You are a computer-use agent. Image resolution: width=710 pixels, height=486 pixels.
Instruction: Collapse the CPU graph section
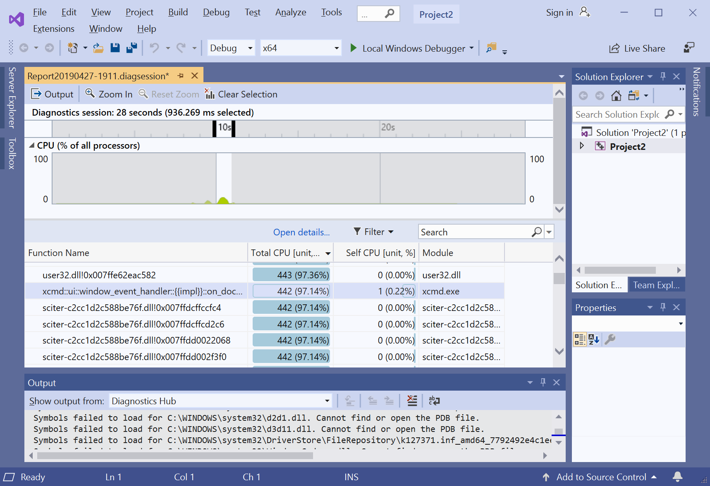coord(31,145)
